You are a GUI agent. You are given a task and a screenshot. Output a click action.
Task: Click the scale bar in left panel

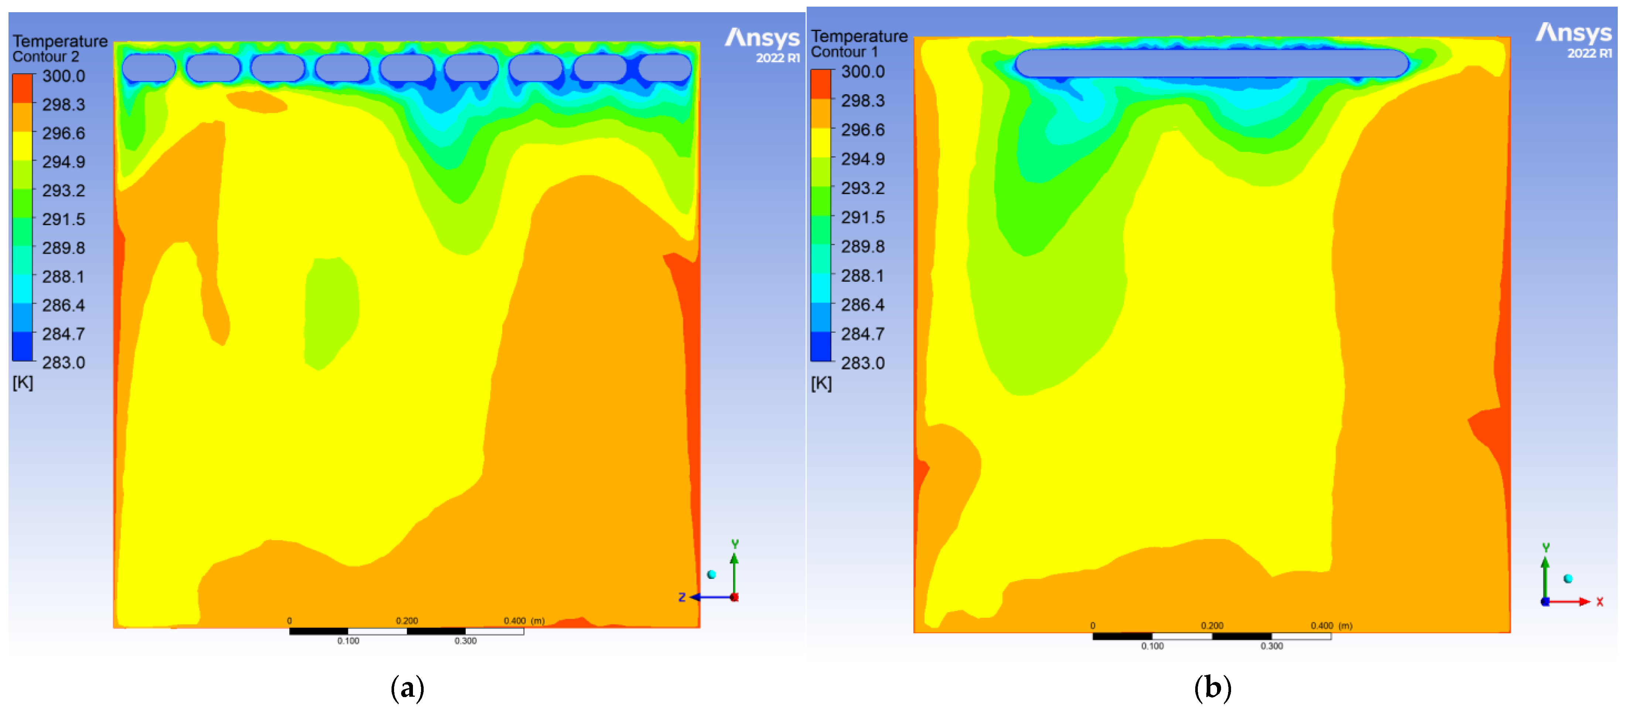[x=406, y=631]
